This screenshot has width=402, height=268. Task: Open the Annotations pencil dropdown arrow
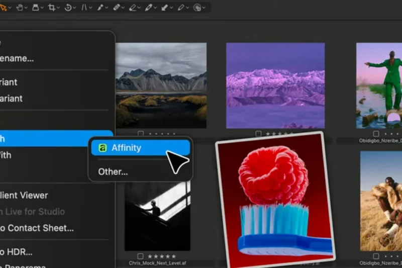coord(187,8)
